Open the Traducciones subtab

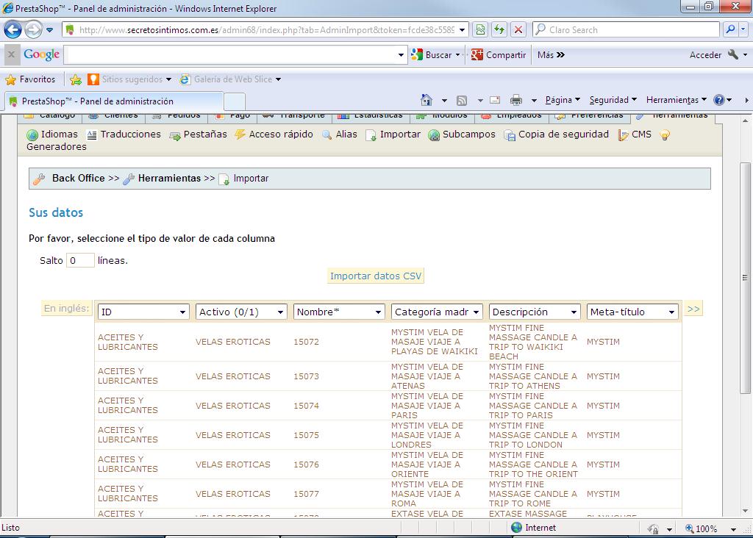coord(124,134)
